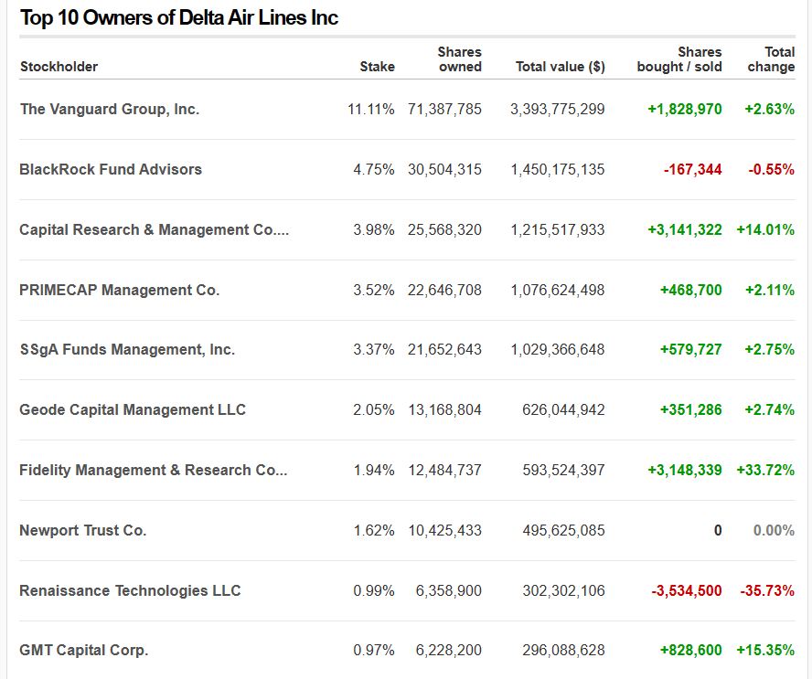Select the total change -0.55%
The height and width of the screenshot is (679, 812).
[772, 169]
